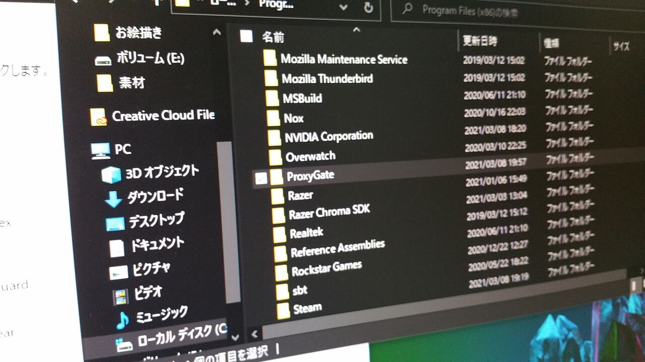
Task: Click the 2021/01/06 15:49 date of ProxyGate
Action: tap(497, 180)
